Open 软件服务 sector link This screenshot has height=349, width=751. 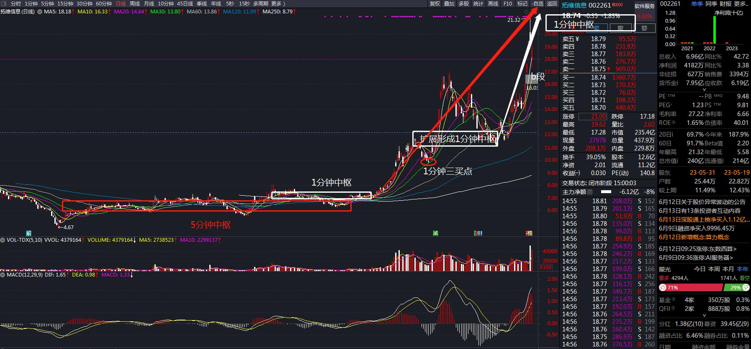tap(644, 6)
